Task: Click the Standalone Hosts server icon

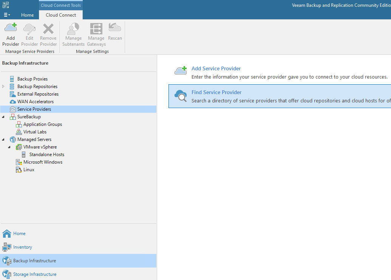Action: (23, 155)
